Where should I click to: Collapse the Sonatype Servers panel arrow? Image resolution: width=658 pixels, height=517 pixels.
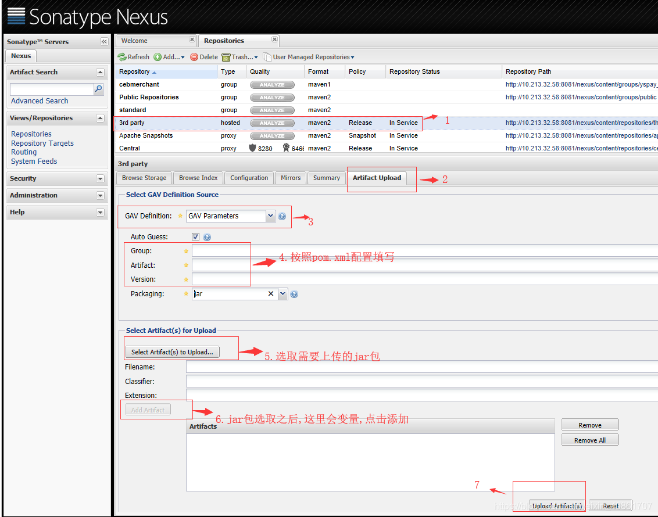(104, 41)
